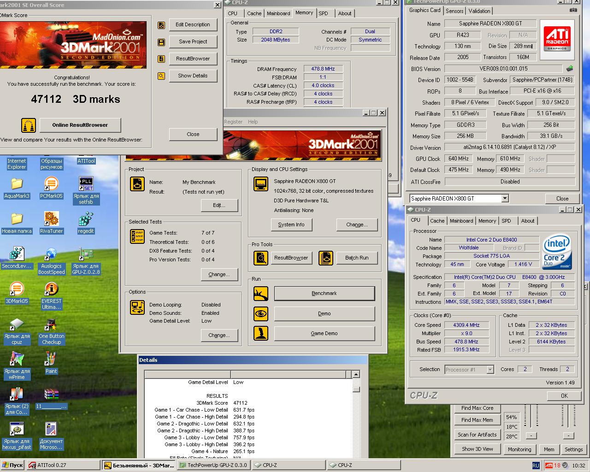Open the GPU-Z graphics card selection dropdown
The width and height of the screenshot is (590, 472).
505,198
